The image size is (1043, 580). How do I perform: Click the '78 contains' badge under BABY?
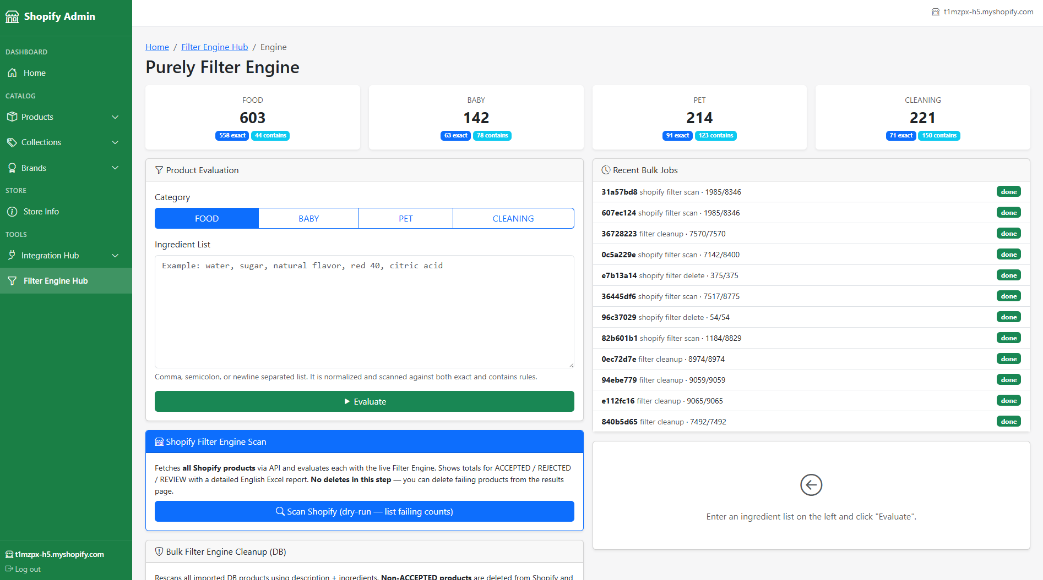pyautogui.click(x=492, y=136)
